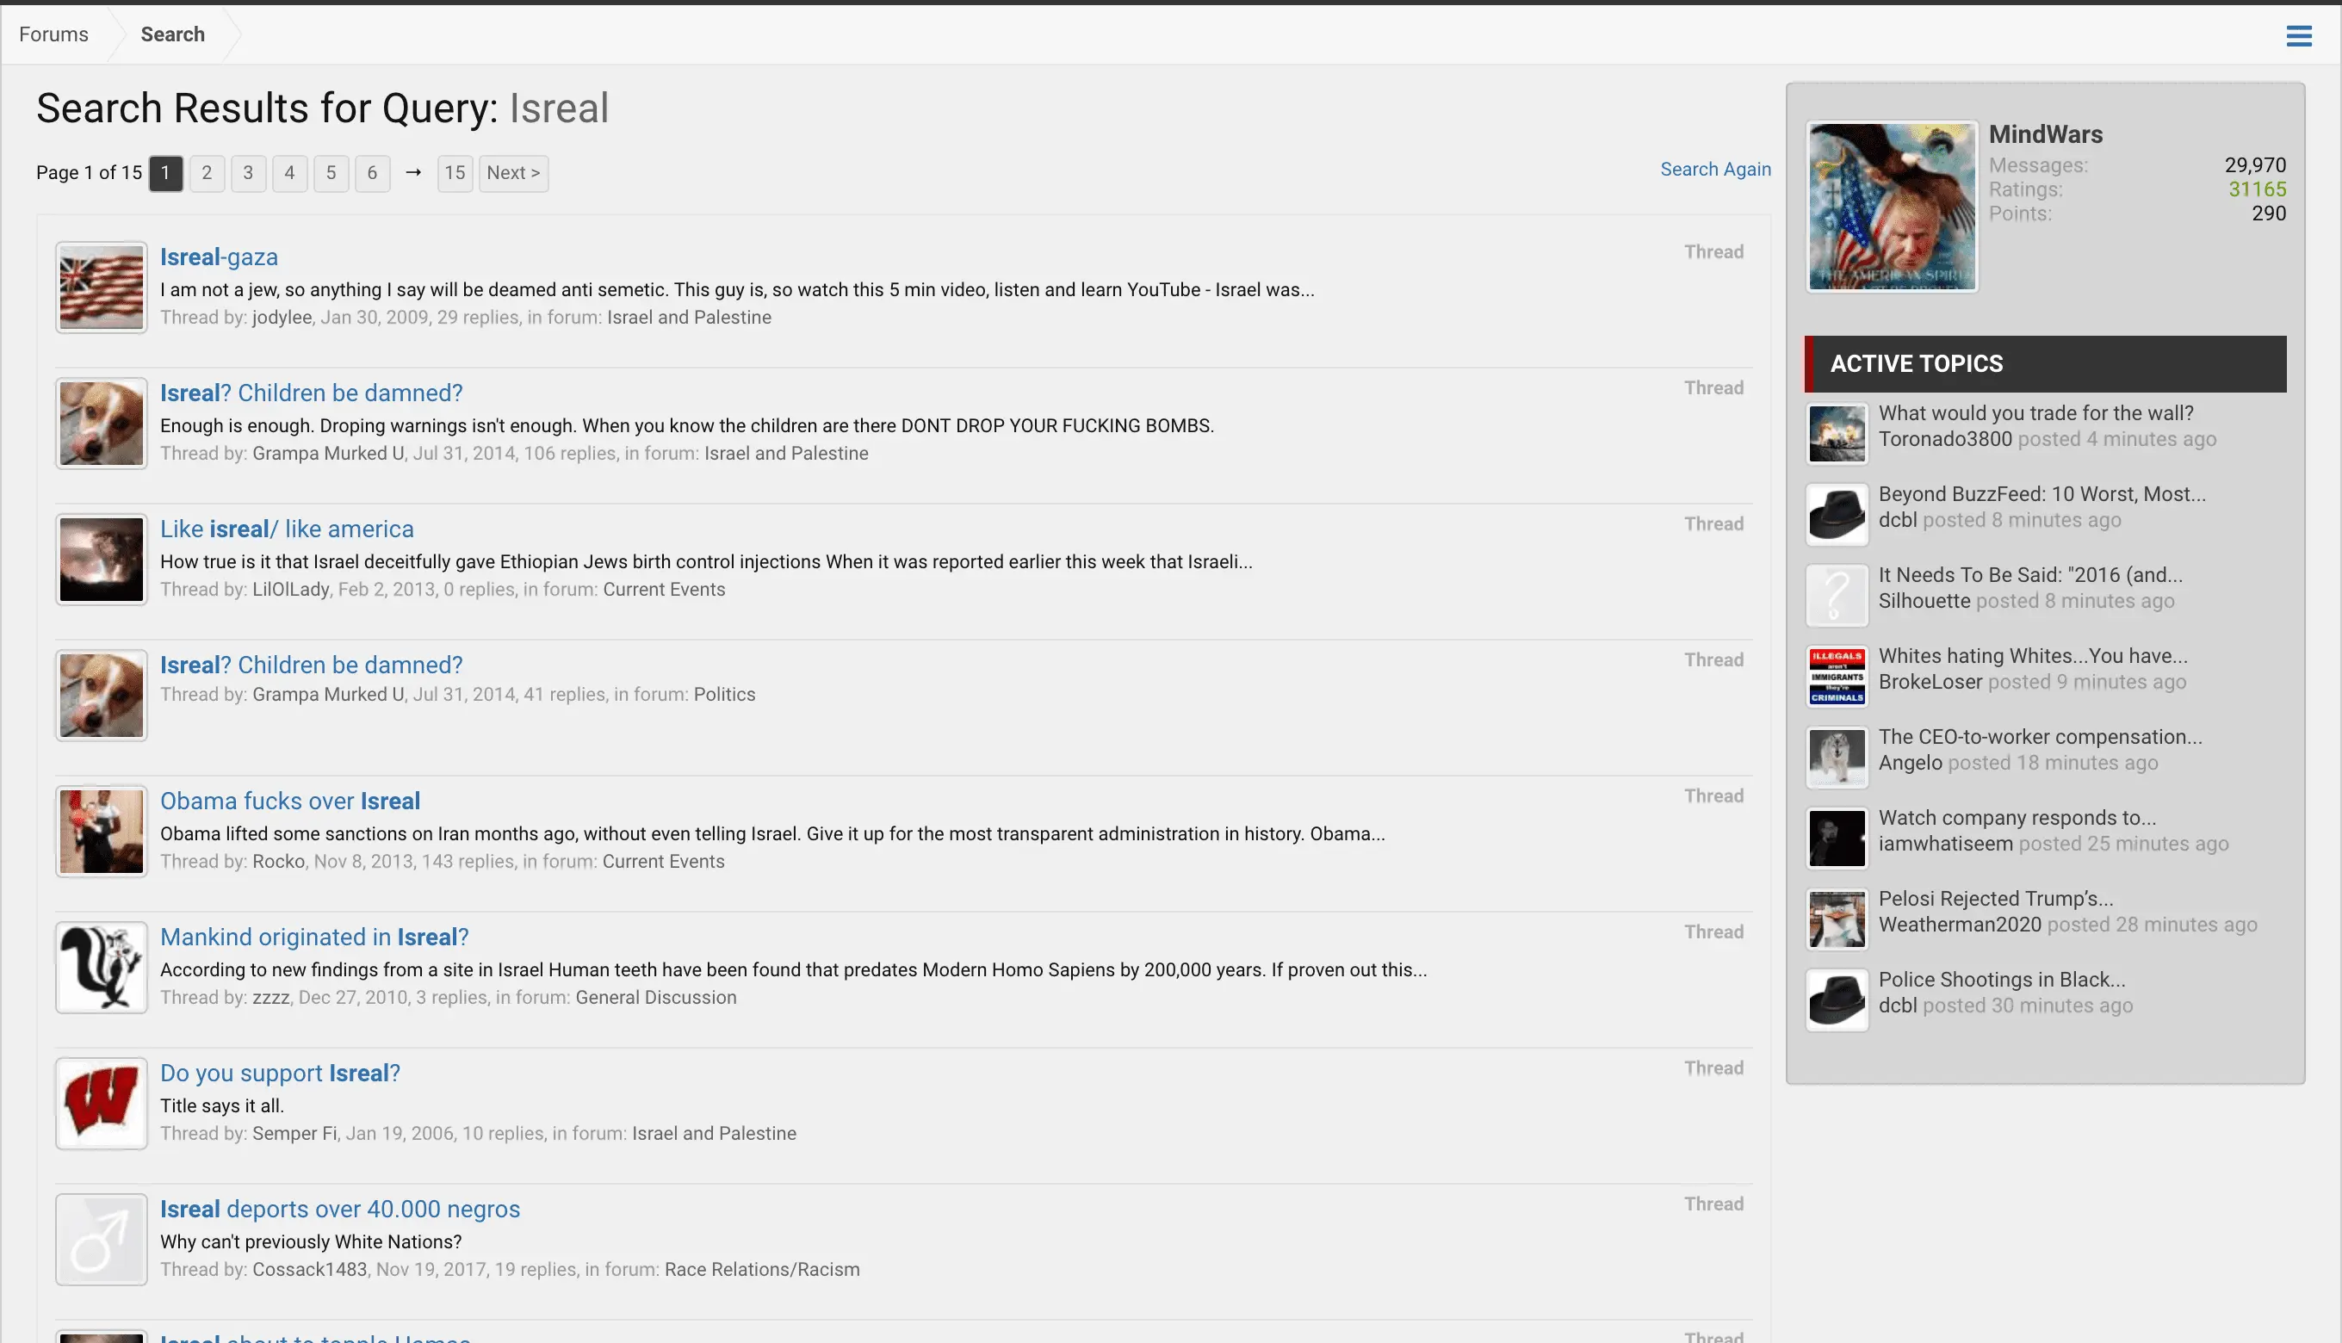This screenshot has height=1343, width=2342.
Task: Click jodylee's flag avatar
Action: pyautogui.click(x=102, y=288)
